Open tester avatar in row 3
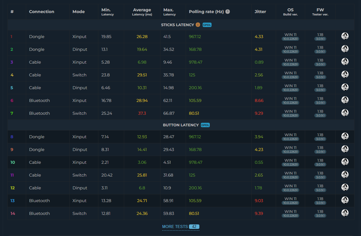The height and width of the screenshot is (236, 361). [345, 62]
